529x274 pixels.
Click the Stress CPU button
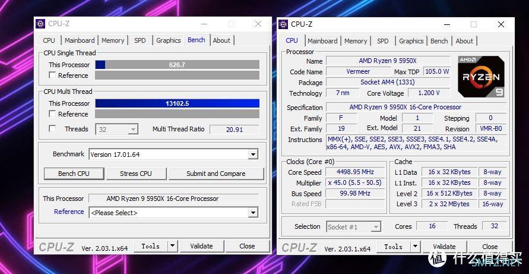(x=136, y=174)
